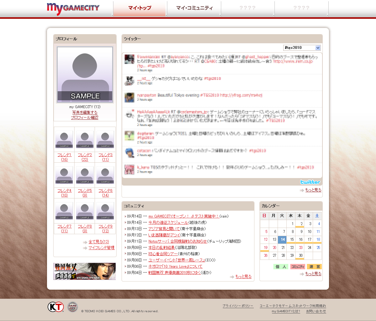Select calendar date 19
Viewport: 376px width, 321px height.
click(265, 248)
